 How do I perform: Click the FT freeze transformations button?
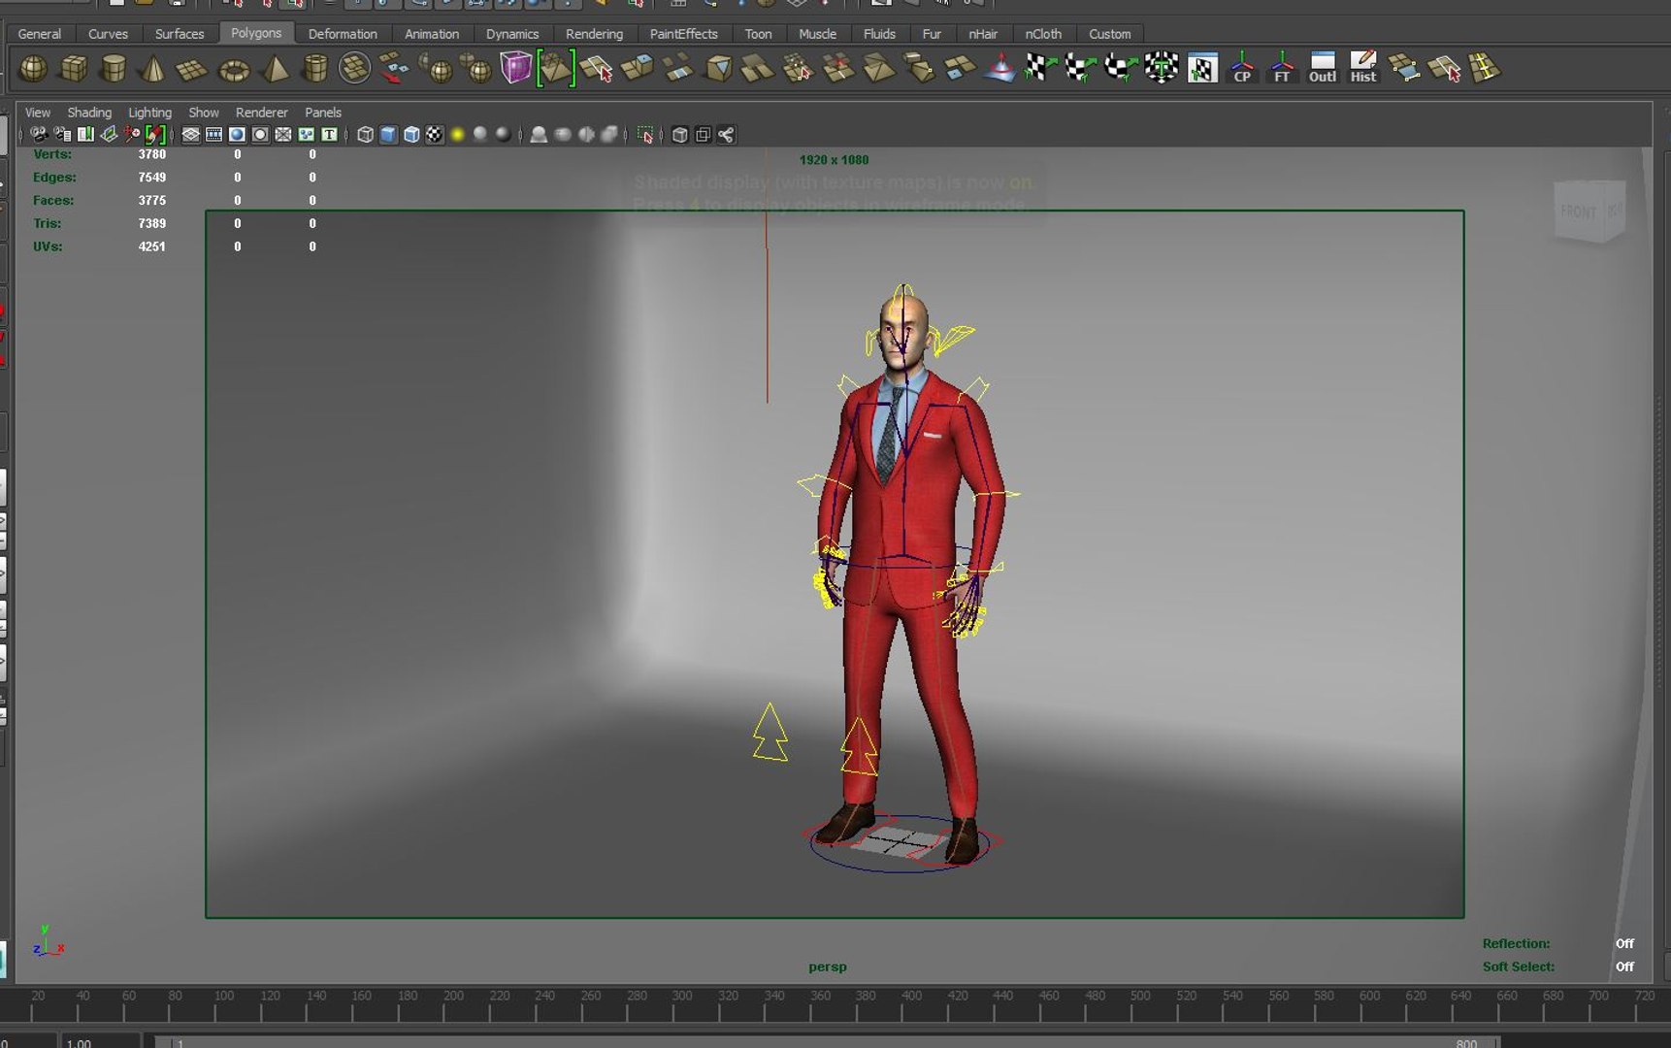pos(1282,68)
